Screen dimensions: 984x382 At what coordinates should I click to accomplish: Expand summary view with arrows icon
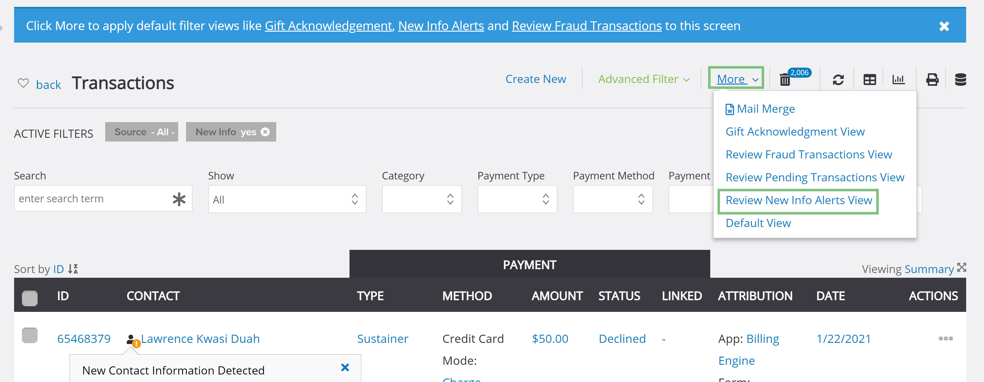tap(961, 267)
